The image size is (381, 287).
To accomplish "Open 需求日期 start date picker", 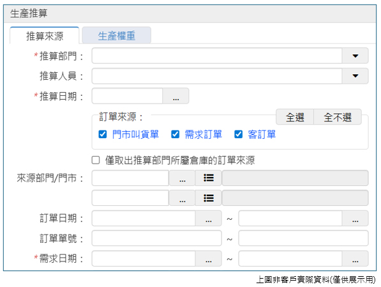I will click(209, 258).
